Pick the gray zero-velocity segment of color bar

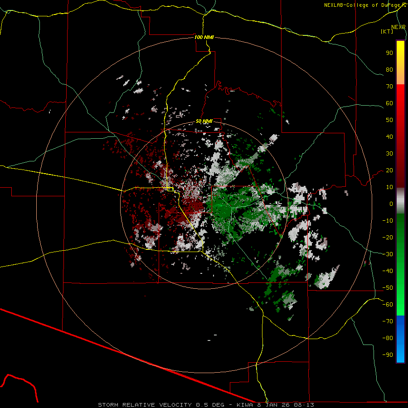click(x=400, y=201)
